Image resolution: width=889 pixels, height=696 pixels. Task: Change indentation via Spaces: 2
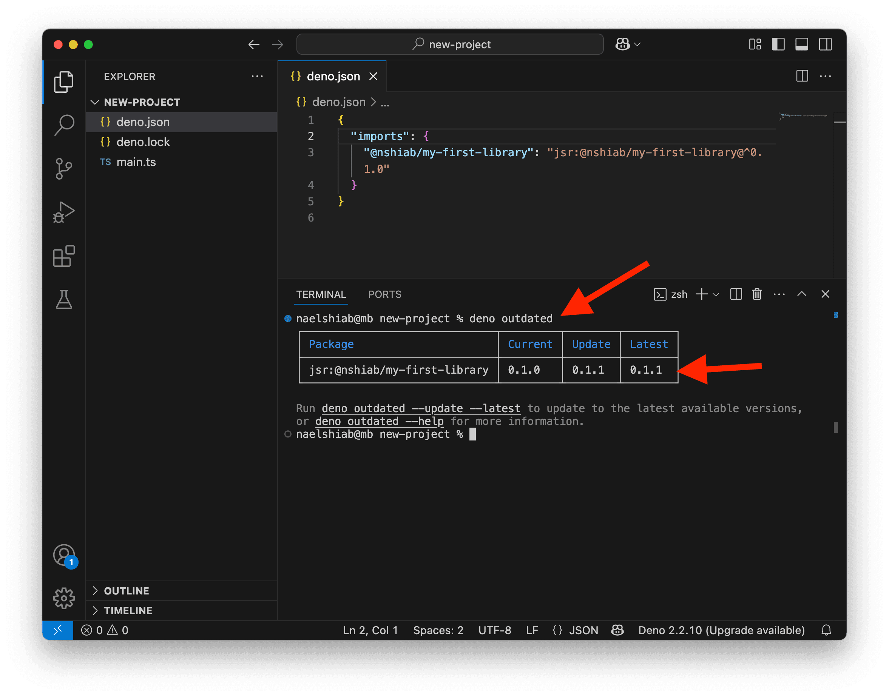438,630
